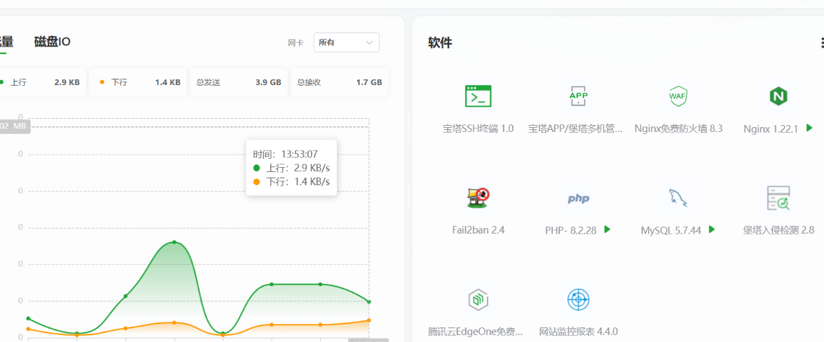Screen dimensions: 824x342
Task: Click the MySQL 5.7.44 label
Action: coord(671,230)
